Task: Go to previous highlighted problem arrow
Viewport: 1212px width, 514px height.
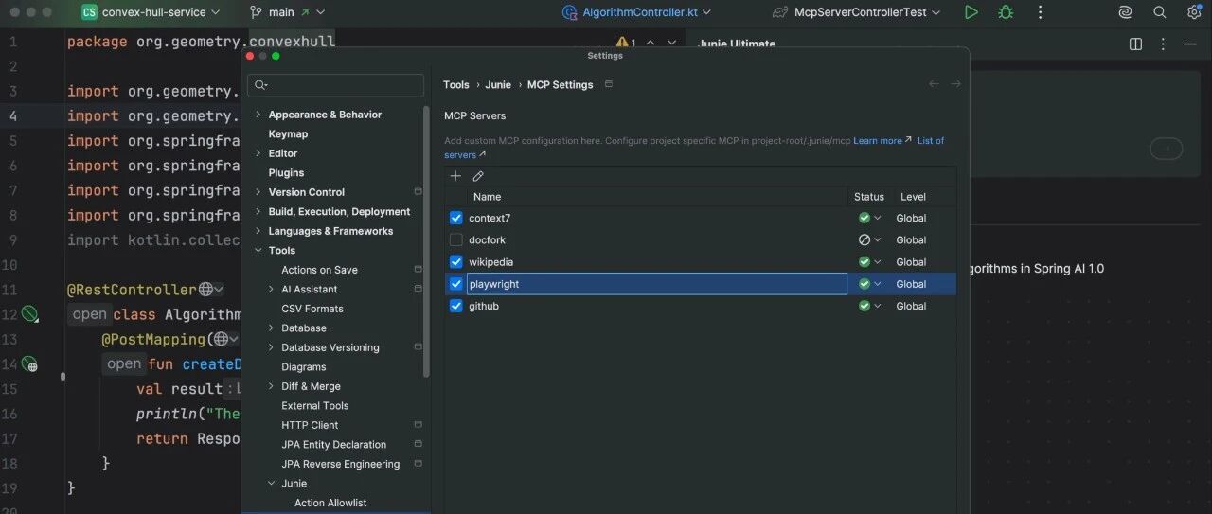Action: tap(651, 43)
